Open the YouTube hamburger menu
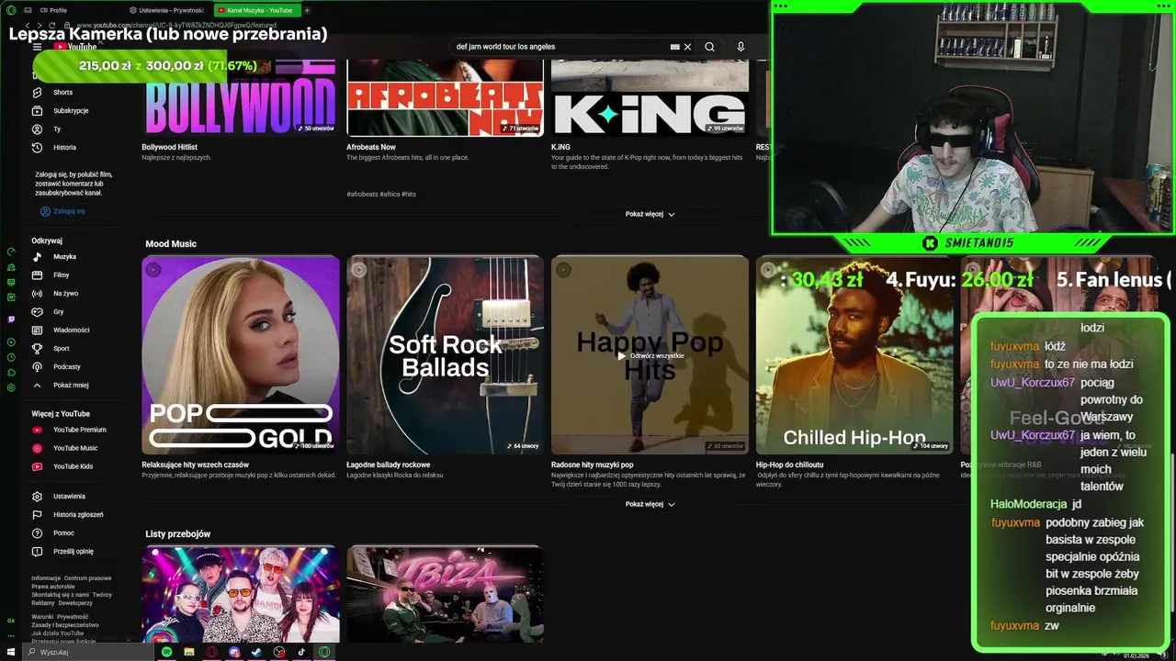Viewport: 1176px width, 661px height. coord(38,47)
